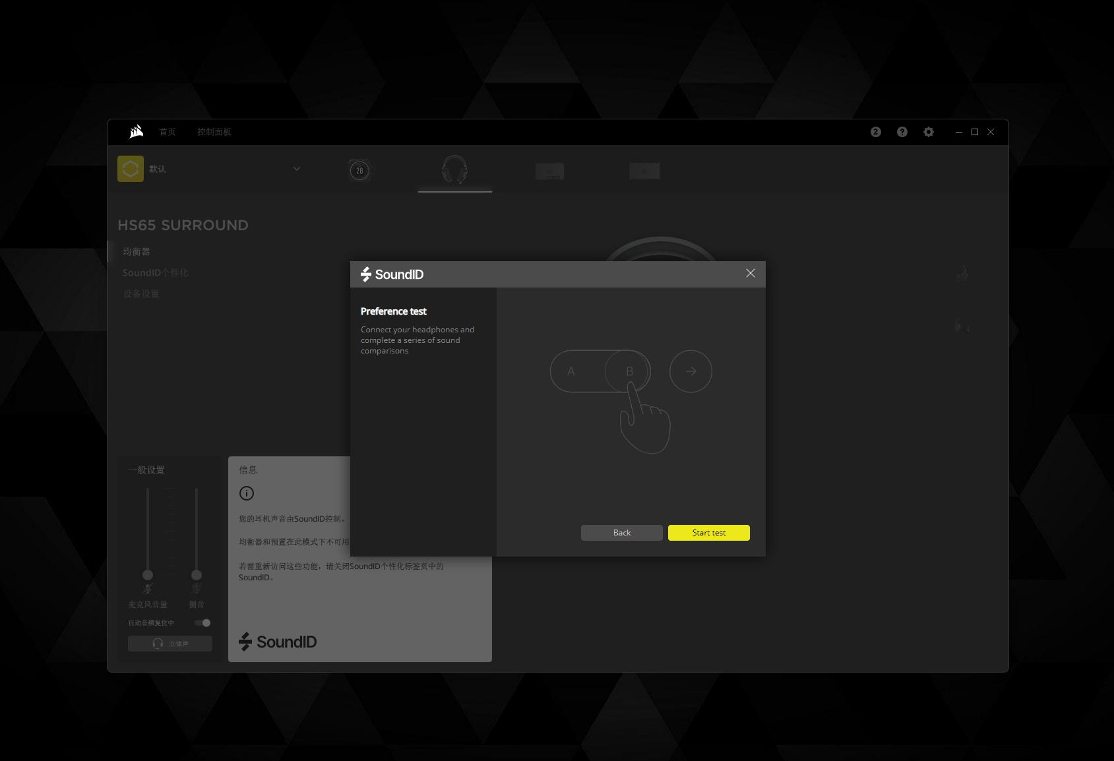Click the 立体声 stereo button
The width and height of the screenshot is (1114, 761).
point(170,644)
